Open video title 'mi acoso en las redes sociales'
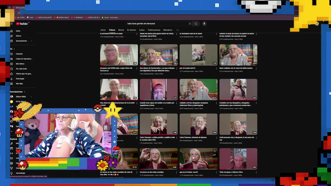331x186 pixels. (x=152, y=172)
